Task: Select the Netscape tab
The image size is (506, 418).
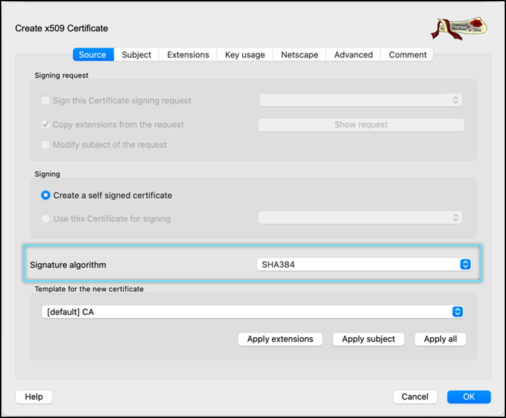Action: (x=299, y=55)
